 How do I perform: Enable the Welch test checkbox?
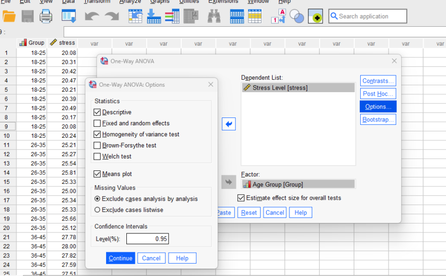[x=97, y=157]
